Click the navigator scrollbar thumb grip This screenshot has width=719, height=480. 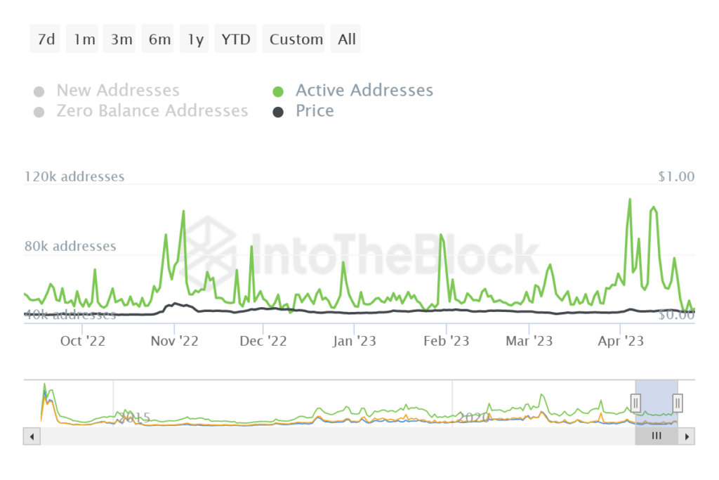point(657,436)
